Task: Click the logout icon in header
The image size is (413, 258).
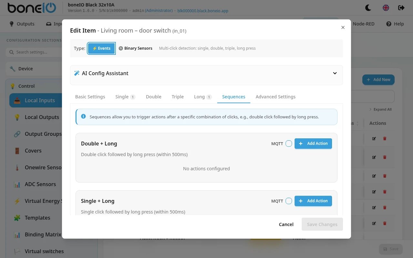Action: pyautogui.click(x=401, y=7)
